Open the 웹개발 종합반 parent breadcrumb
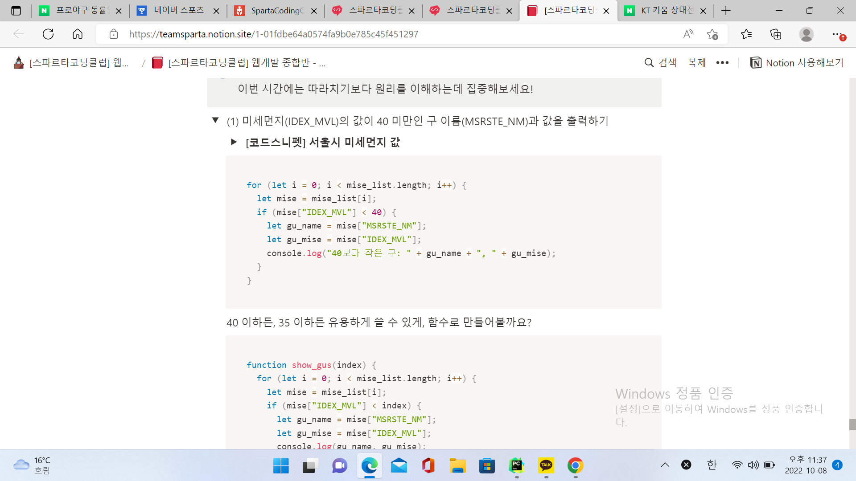The height and width of the screenshot is (481, 856). (x=72, y=63)
